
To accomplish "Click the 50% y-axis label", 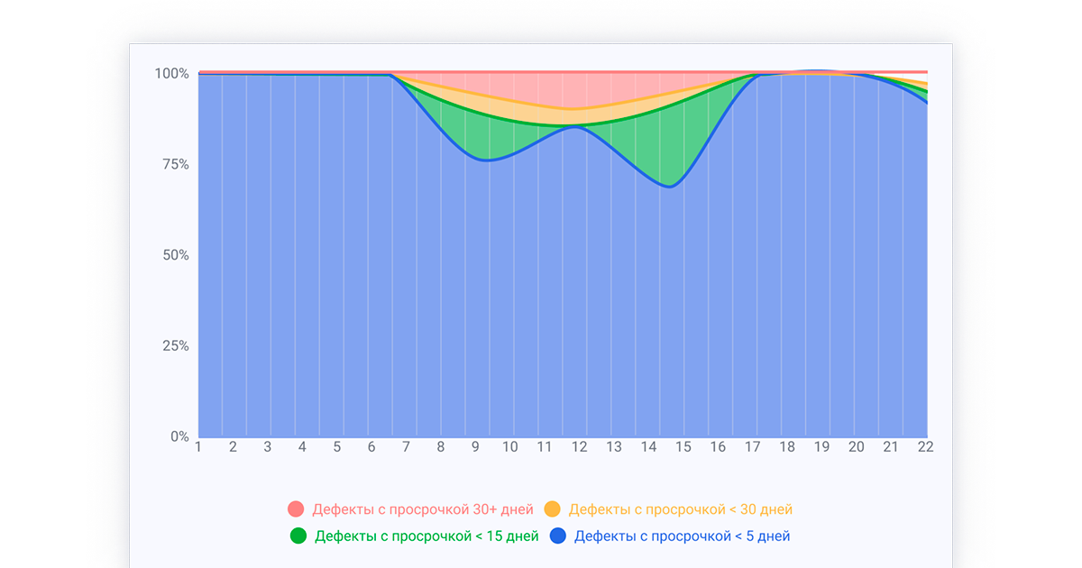I will [x=174, y=255].
